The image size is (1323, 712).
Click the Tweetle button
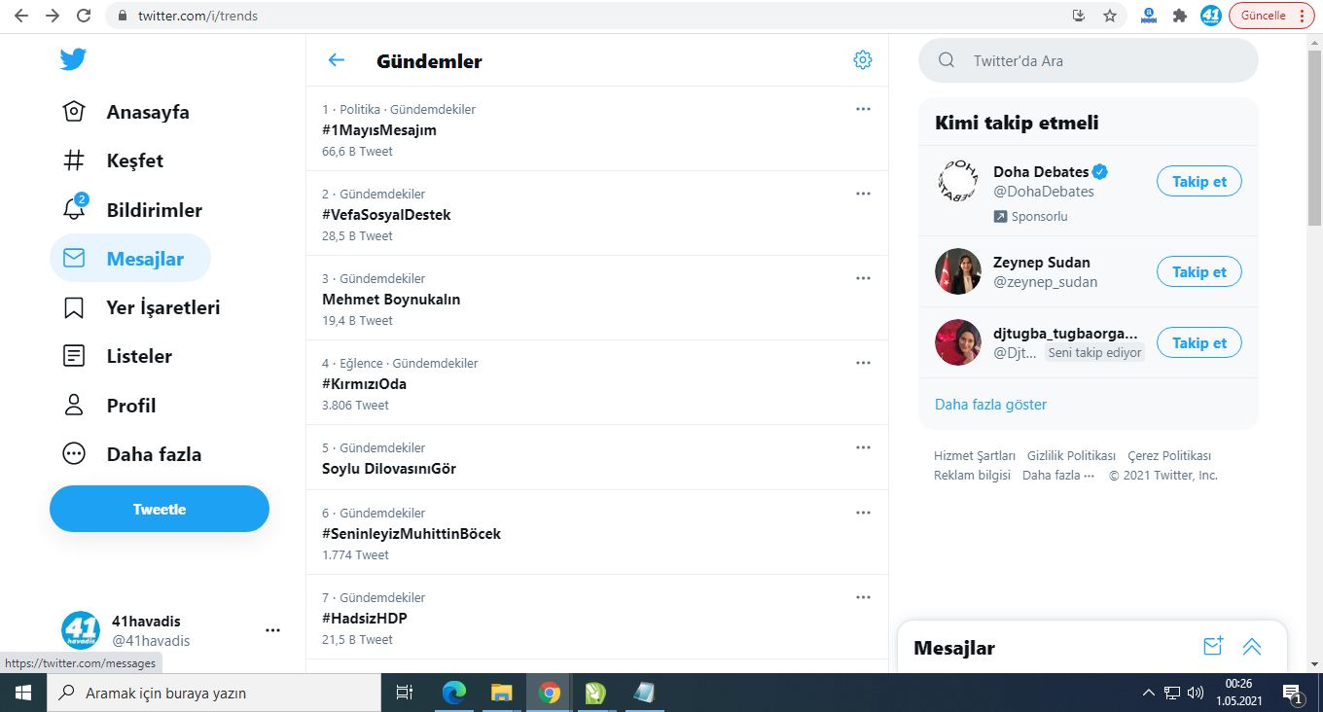pyautogui.click(x=160, y=509)
